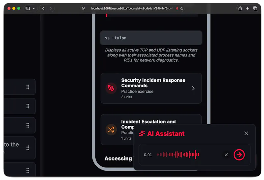
Task: Click the red microphone icon in address bar
Action: 177,8
